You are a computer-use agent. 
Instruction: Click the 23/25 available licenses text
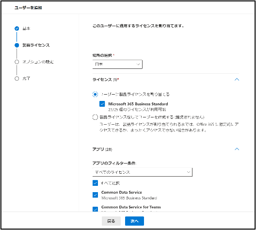click(137, 110)
